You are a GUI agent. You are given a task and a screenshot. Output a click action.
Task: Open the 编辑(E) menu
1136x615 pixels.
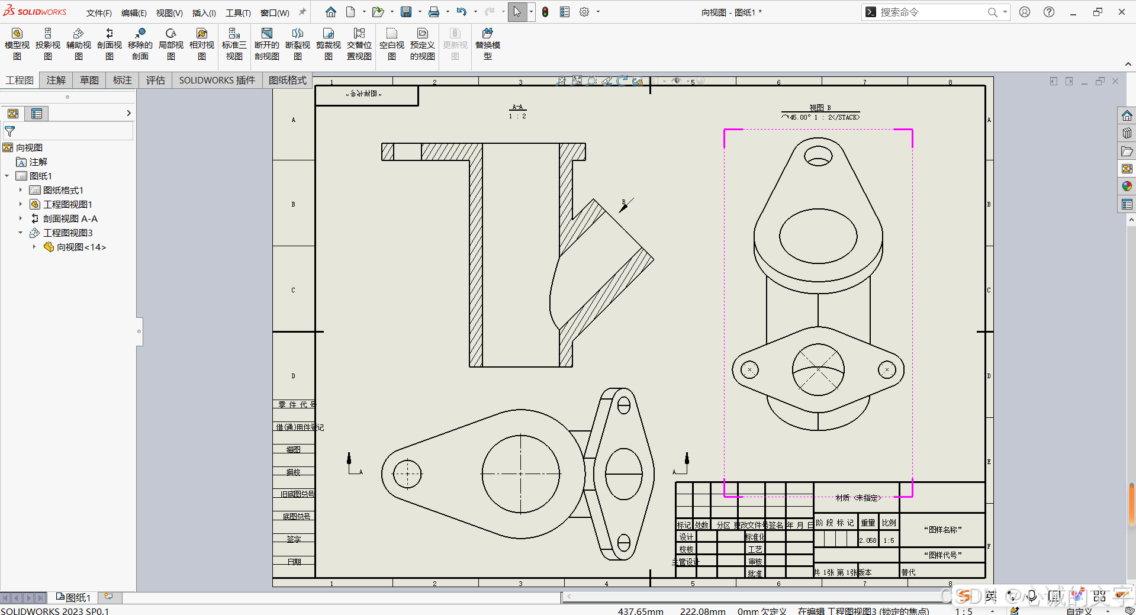click(x=134, y=13)
